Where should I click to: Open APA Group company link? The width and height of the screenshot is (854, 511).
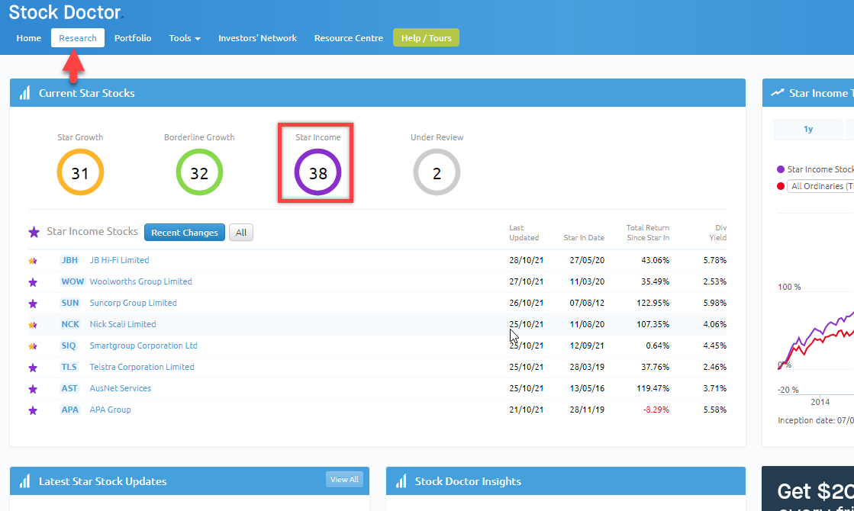[x=111, y=410]
